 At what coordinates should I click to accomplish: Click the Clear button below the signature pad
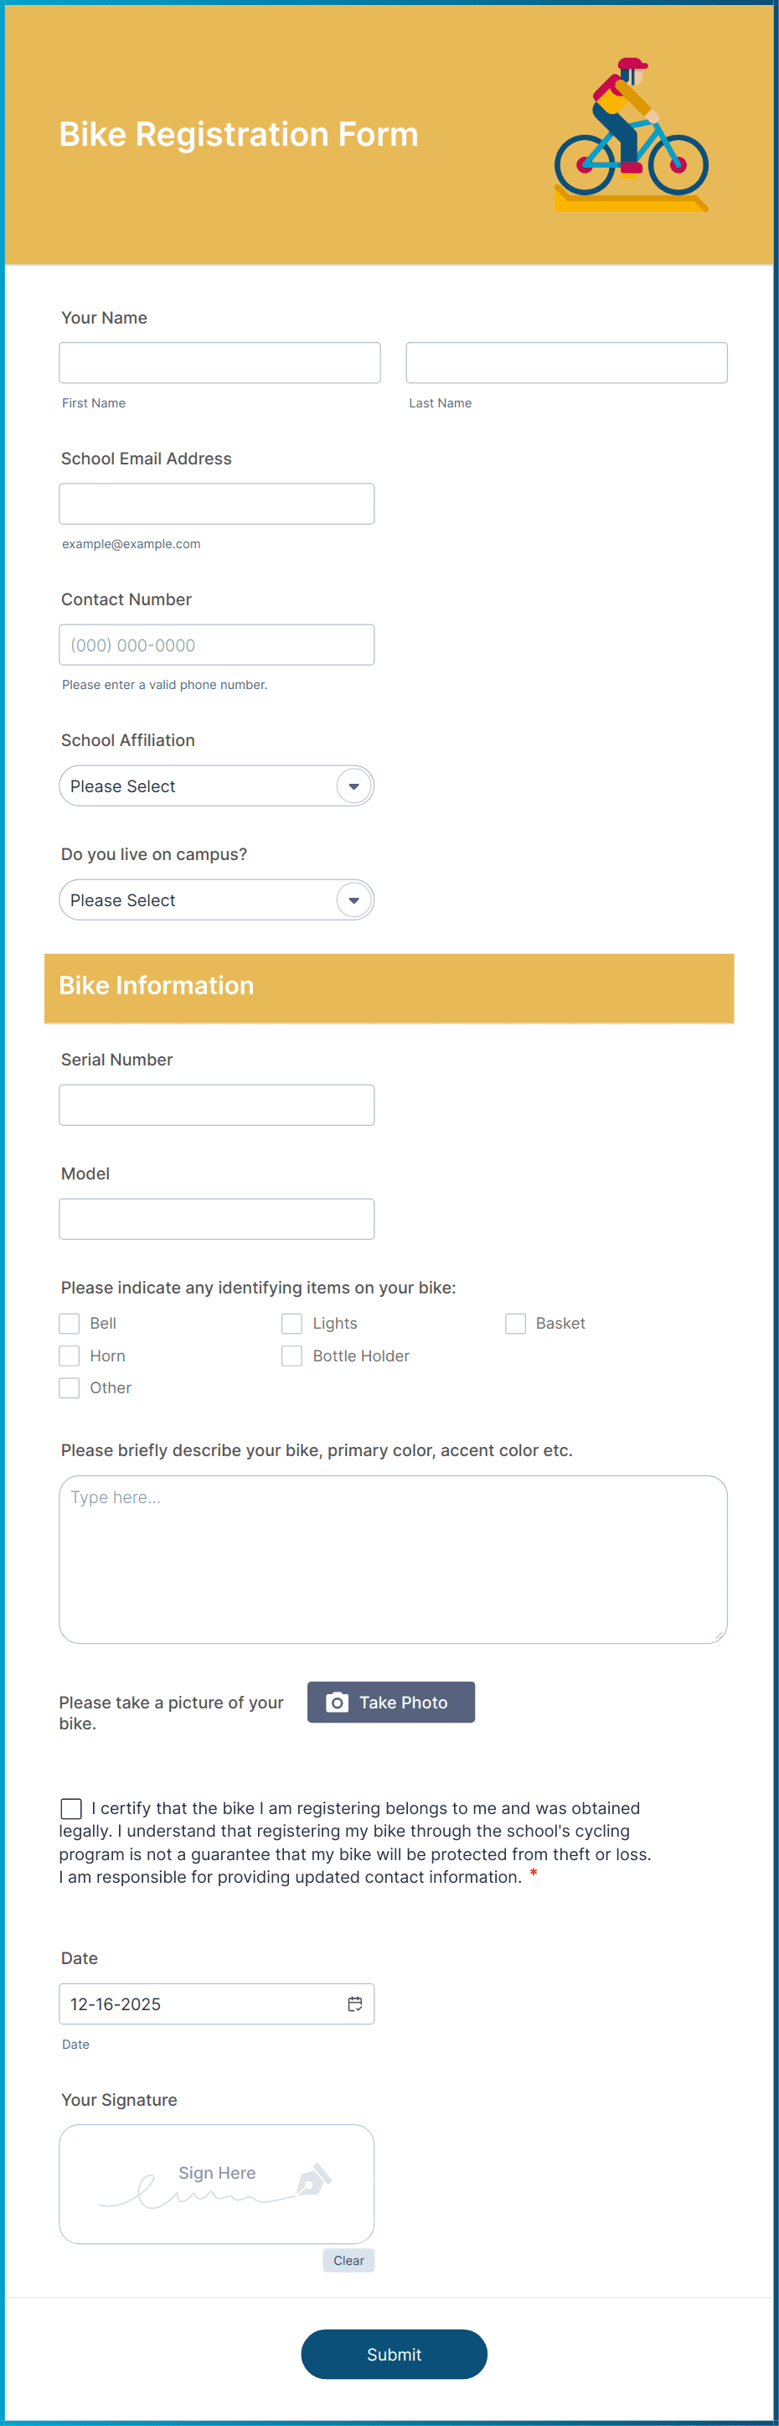coord(348,2259)
